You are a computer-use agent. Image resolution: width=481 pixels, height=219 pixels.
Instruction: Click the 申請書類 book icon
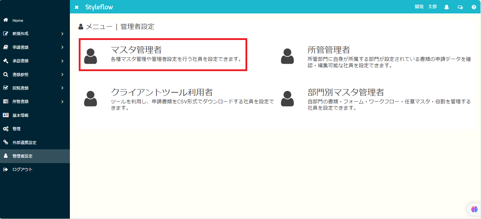[x=6, y=47]
